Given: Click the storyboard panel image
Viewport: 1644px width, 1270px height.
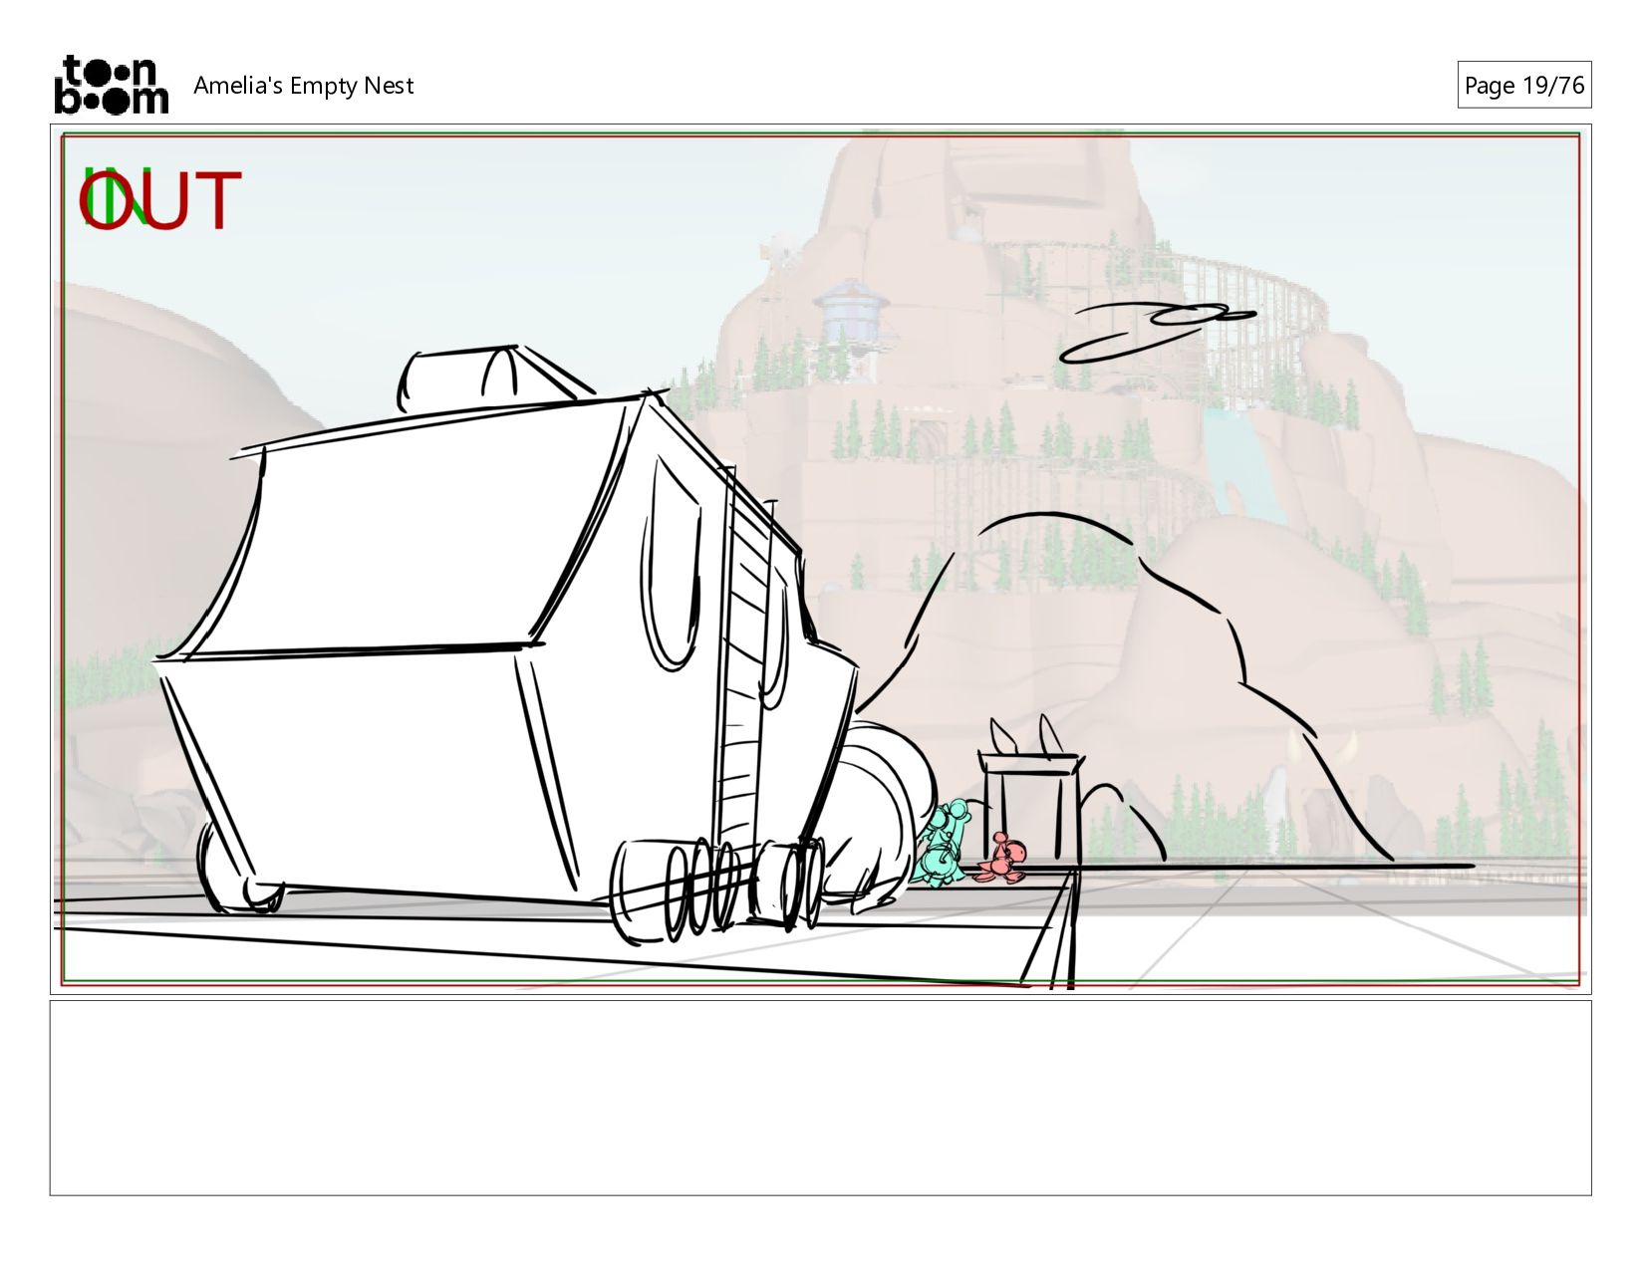Looking at the screenshot, I should [x=820, y=559].
